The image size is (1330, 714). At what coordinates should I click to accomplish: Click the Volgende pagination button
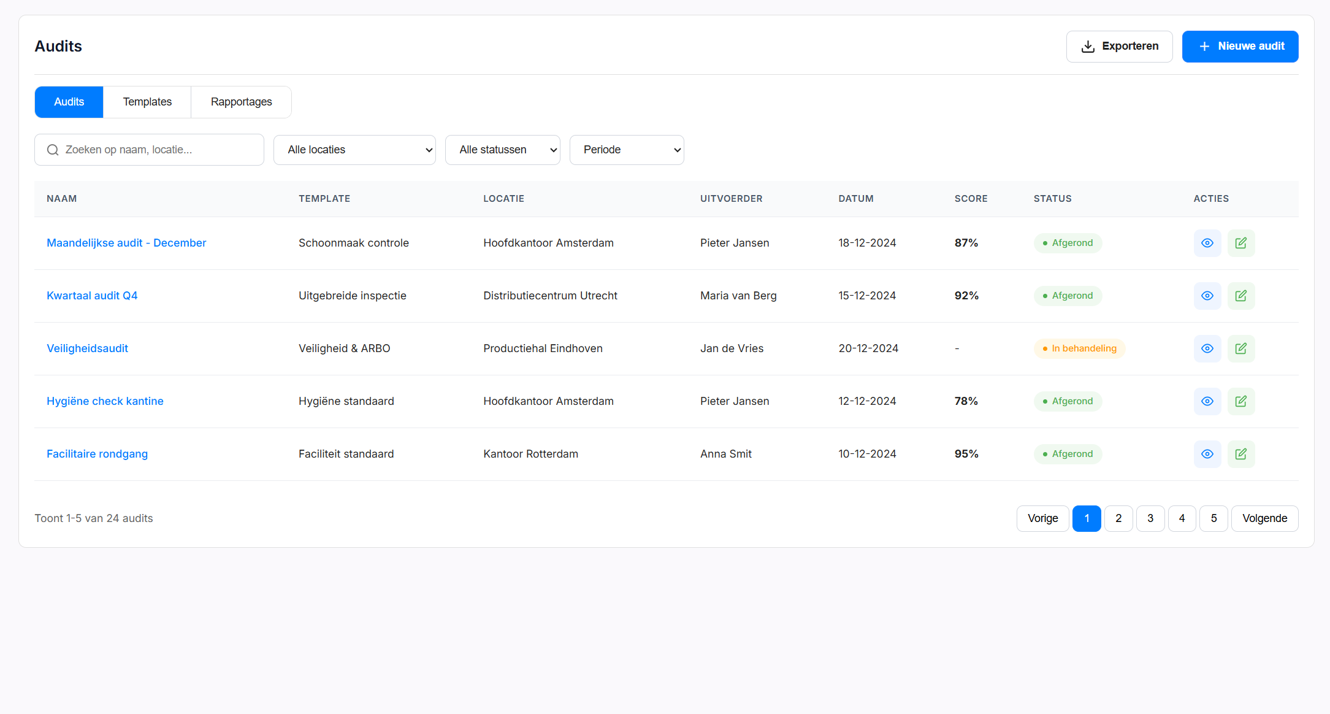click(x=1264, y=518)
